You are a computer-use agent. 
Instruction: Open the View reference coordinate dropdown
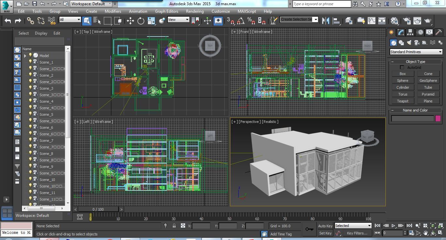point(178,20)
